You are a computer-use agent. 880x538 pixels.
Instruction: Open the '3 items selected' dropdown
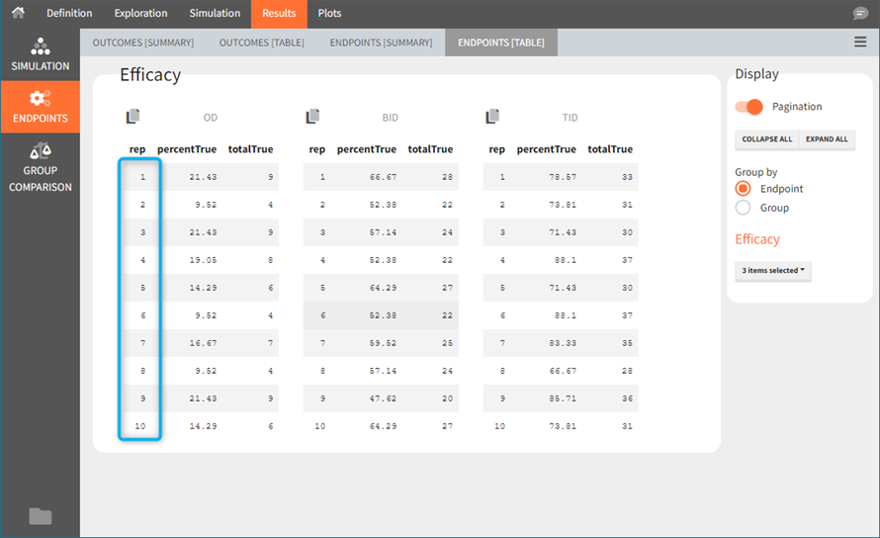pyautogui.click(x=772, y=271)
